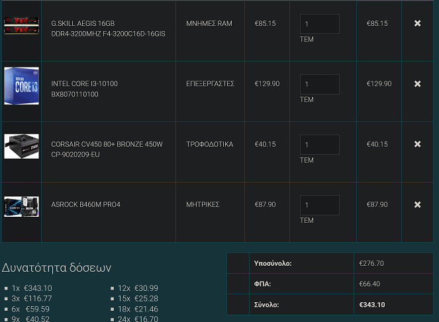Click the ΦΠΑ value €66.40
This screenshot has height=322, width=439.
click(369, 284)
